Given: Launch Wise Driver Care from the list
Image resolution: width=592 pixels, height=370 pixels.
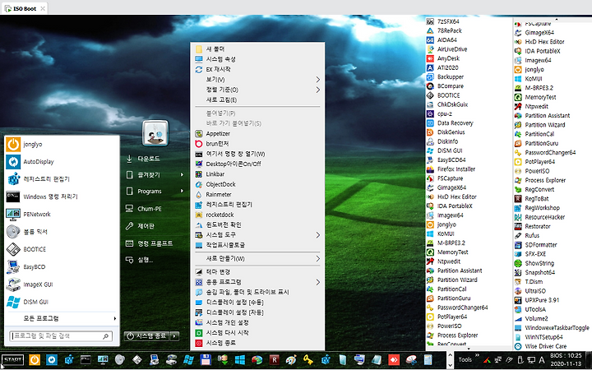Looking at the screenshot, I should pyautogui.click(x=541, y=346).
